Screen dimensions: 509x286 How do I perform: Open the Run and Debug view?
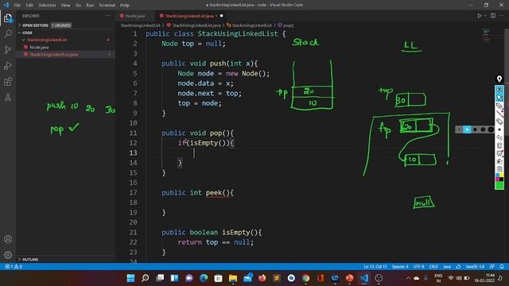click(8, 65)
